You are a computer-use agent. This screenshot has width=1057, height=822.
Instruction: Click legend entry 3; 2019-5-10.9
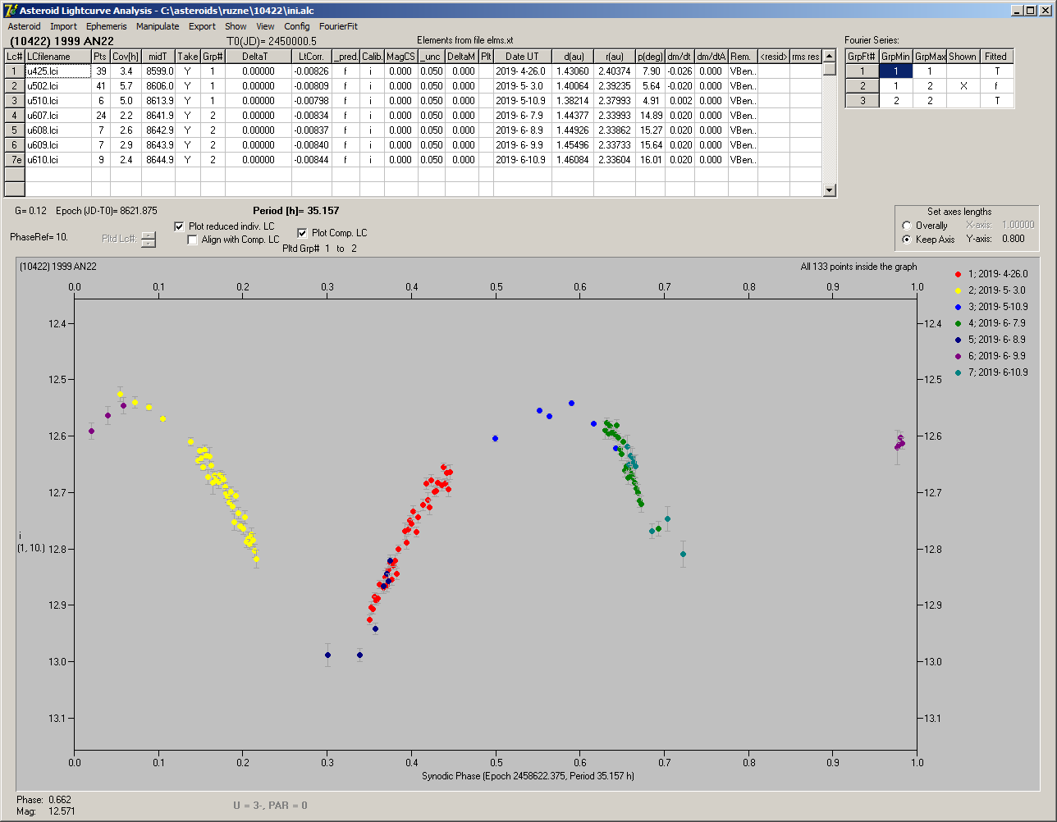pyautogui.click(x=997, y=307)
